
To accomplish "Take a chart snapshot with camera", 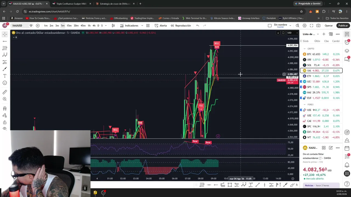I will 318,25.
